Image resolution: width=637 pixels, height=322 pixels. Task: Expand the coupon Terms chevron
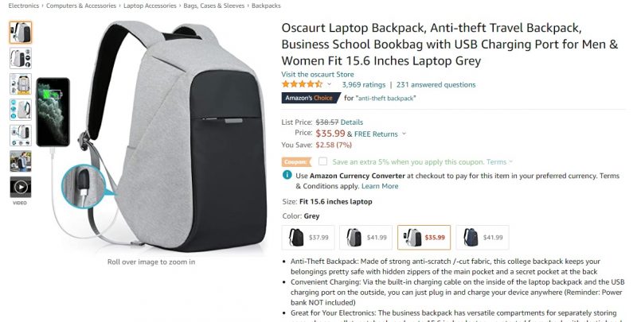[510, 161]
